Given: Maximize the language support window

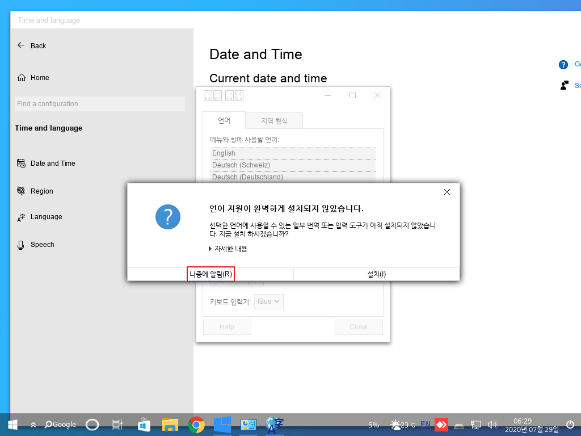Looking at the screenshot, I should pos(352,95).
